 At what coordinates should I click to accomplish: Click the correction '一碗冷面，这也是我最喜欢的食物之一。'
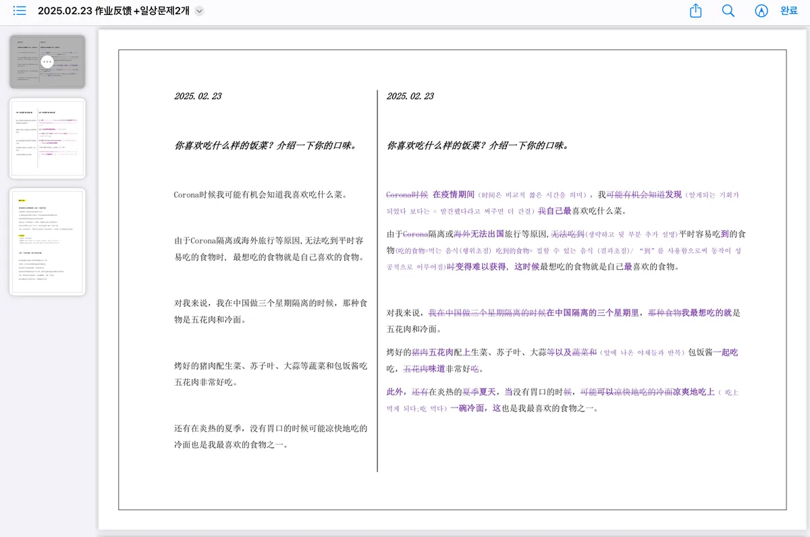pos(524,408)
